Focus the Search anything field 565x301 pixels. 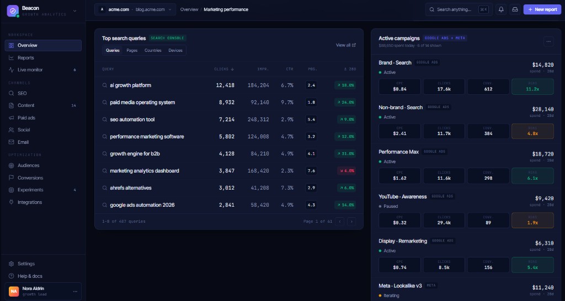point(459,10)
